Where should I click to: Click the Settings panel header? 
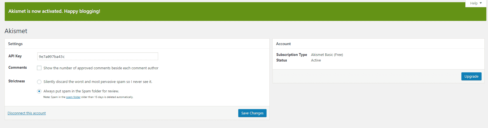point(137,44)
